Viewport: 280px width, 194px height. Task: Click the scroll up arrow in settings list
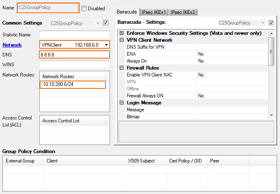[271, 34]
